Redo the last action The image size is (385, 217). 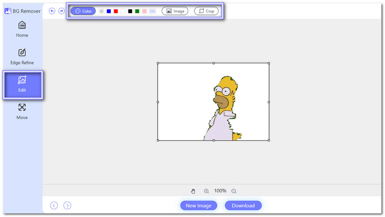(62, 11)
